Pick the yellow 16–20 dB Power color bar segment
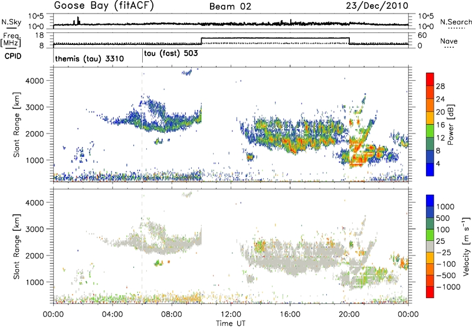This screenshot has width=472, height=327. (x=430, y=118)
